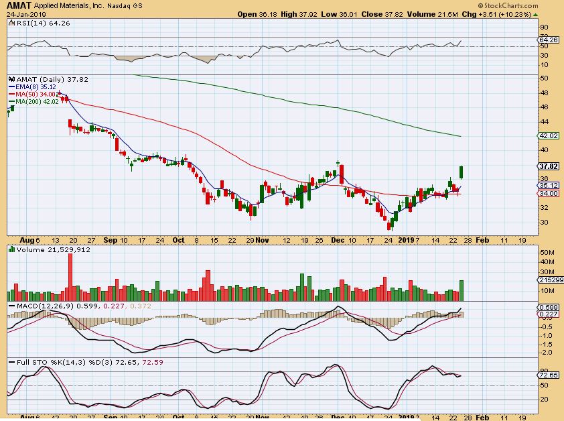Click the tallest red volume spike in August
This screenshot has width=564, height=421.
[70, 278]
